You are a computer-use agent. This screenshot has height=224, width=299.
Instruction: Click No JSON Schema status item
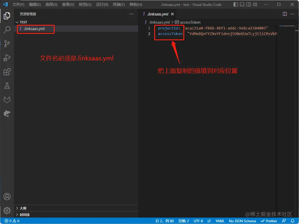pyautogui.click(x=242, y=221)
